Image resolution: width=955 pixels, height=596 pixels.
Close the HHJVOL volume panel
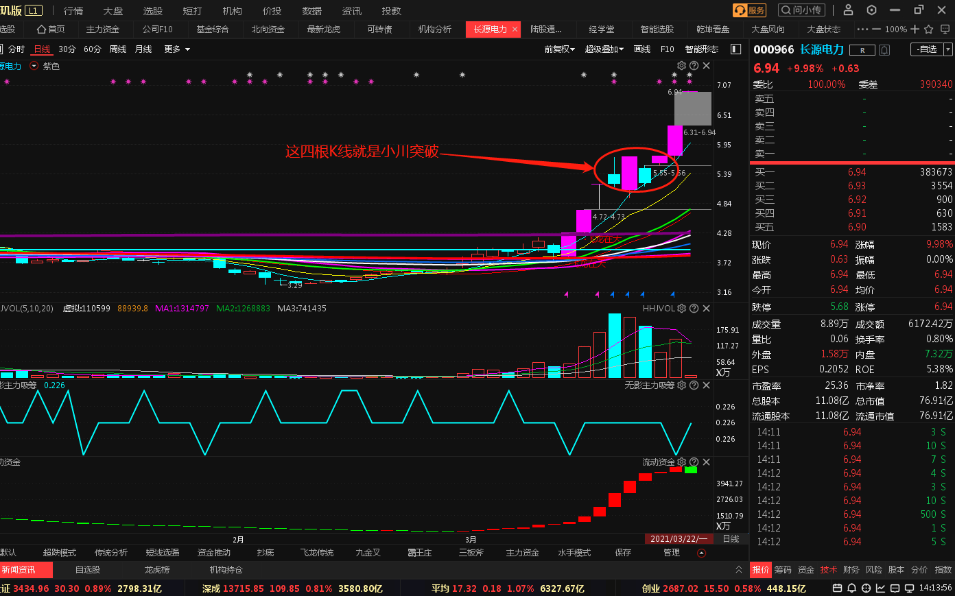tap(706, 309)
